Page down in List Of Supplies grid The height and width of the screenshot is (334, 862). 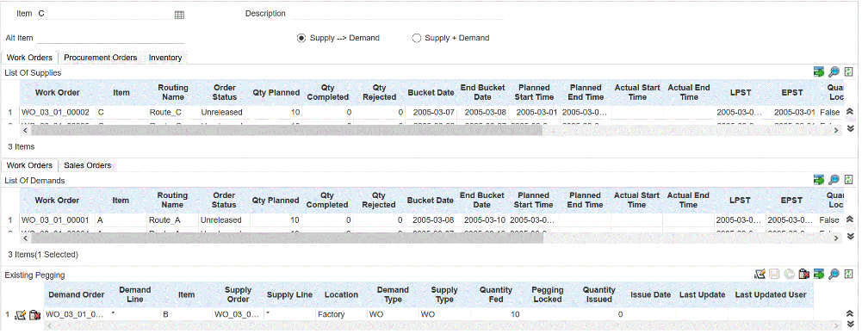(850, 128)
